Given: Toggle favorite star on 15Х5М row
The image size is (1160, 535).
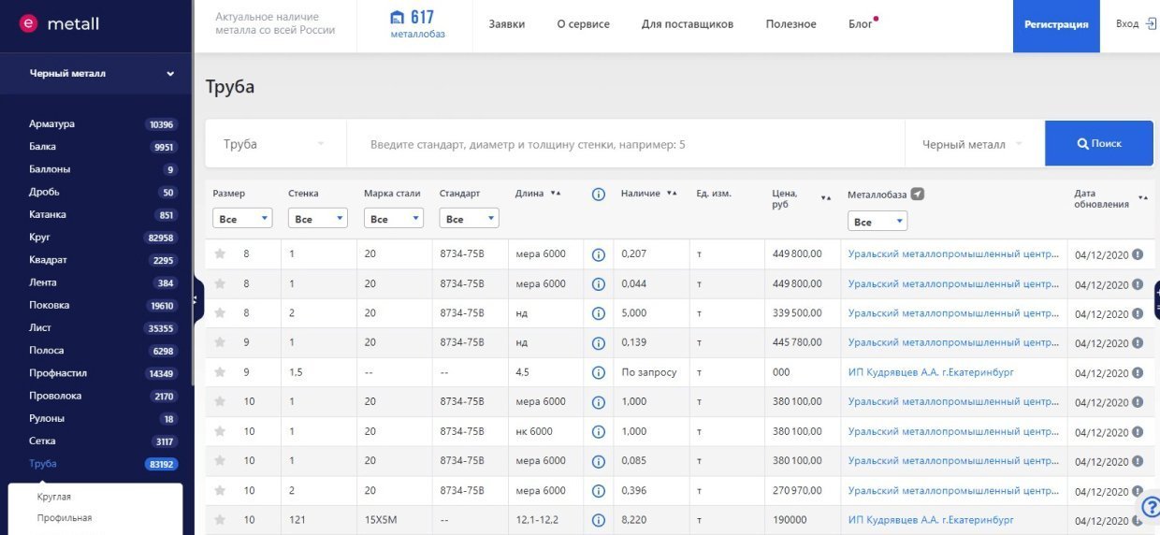Looking at the screenshot, I should [220, 519].
